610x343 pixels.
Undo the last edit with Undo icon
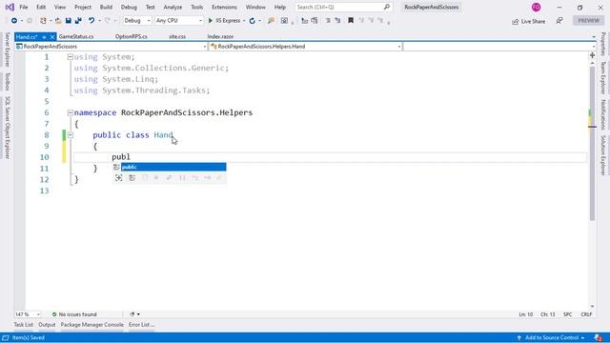[x=91, y=21]
